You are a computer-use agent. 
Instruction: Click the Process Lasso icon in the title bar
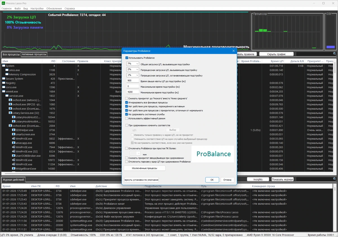pyautogui.click(x=3, y=3)
